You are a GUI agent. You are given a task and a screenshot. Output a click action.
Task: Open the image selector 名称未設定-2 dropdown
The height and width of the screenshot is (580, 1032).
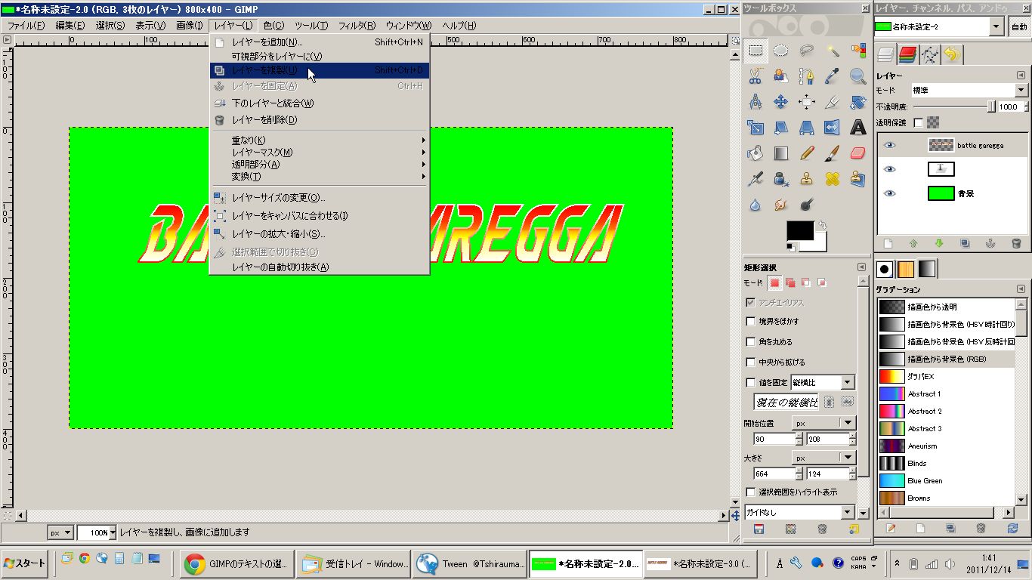pos(939,26)
